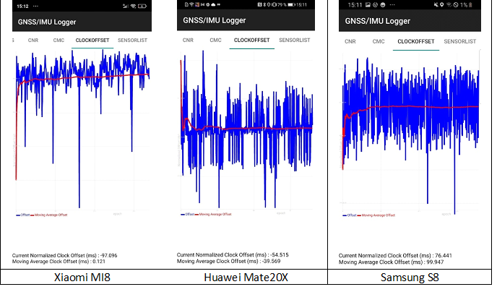Viewport: 497px width, 292px height.
Task: Tap the cell signal icon in Xiaomi status bar
Action: point(126,6)
